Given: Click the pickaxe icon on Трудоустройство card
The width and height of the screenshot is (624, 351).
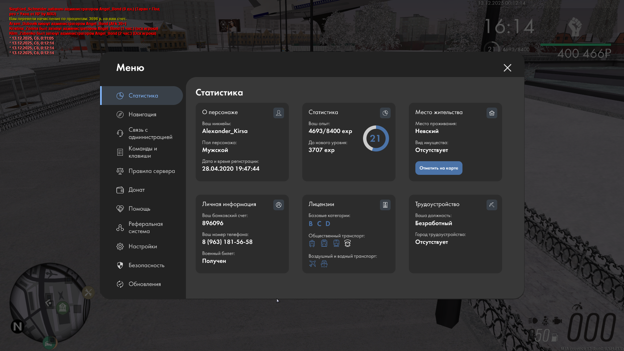Looking at the screenshot, I should pos(492,205).
